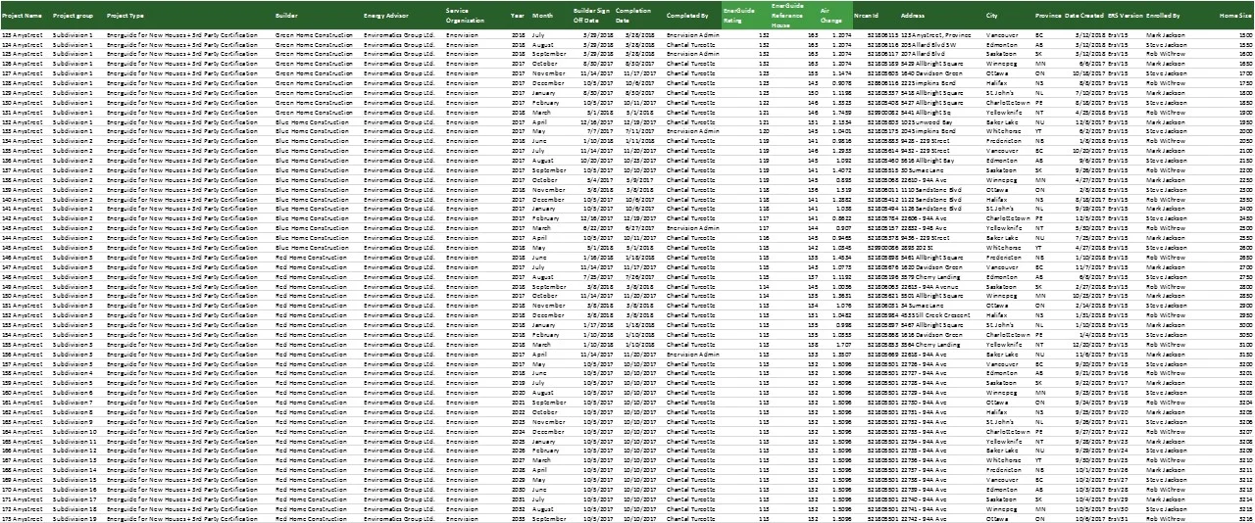Select the address '205 Allard Blvd SW'
1255x523 pixels.
[927, 44]
